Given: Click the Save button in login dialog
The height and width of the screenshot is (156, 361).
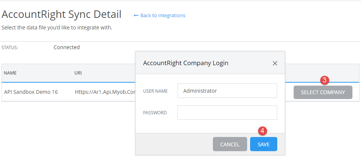Looking at the screenshot, I should pyautogui.click(x=263, y=144).
